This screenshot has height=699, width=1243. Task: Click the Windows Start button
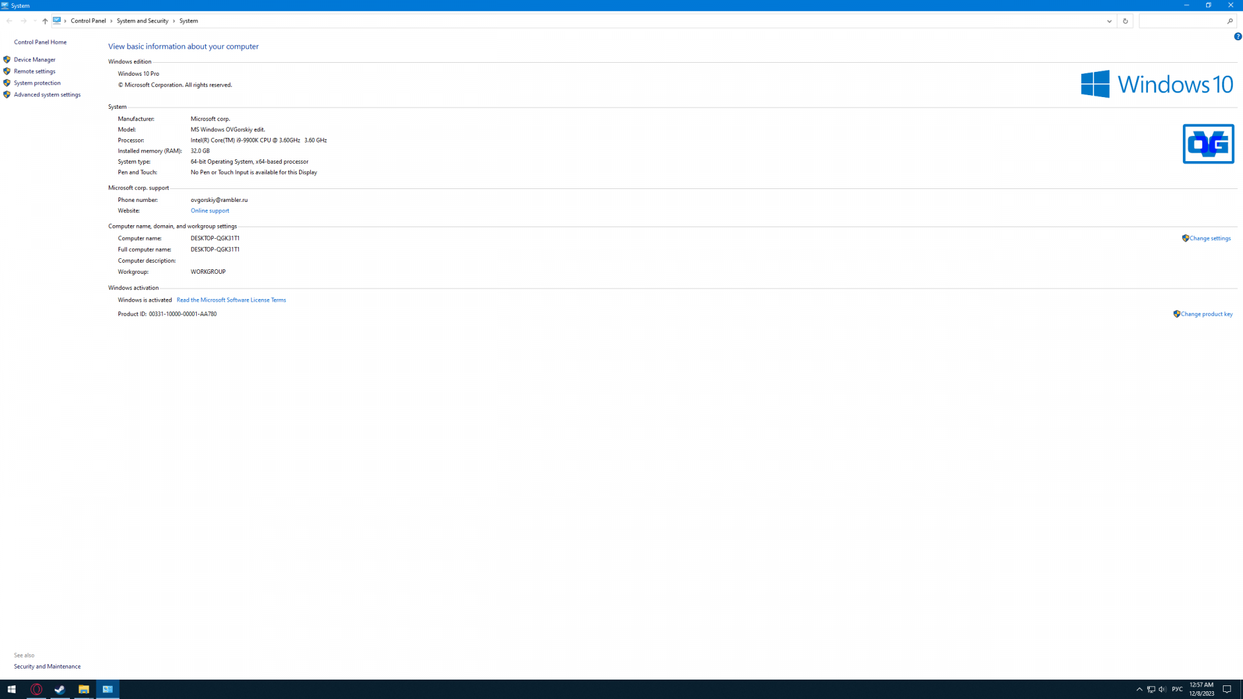click(x=11, y=689)
